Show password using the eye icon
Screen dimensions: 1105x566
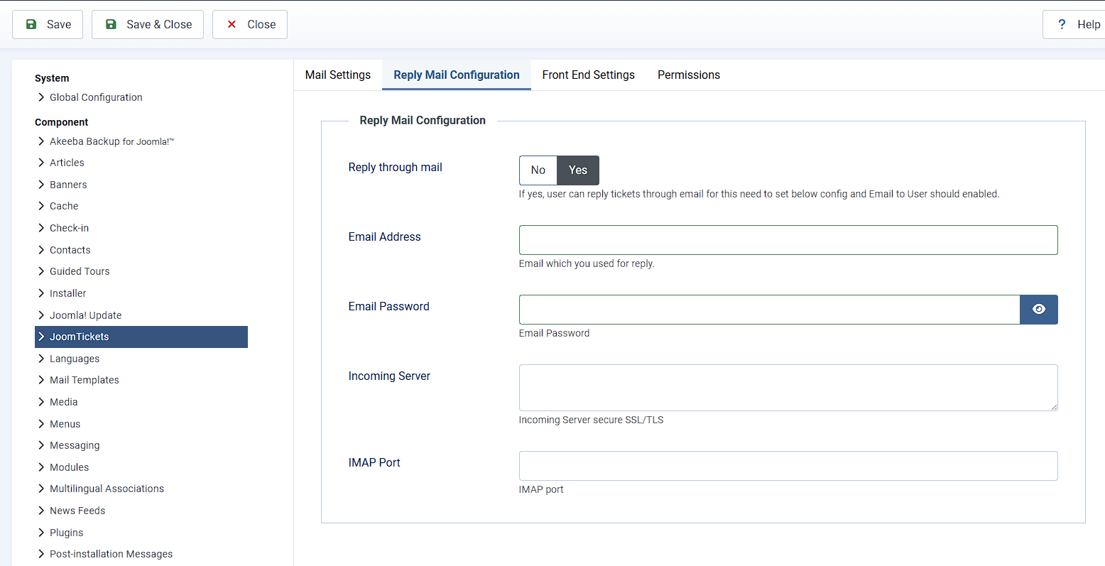[x=1039, y=310]
